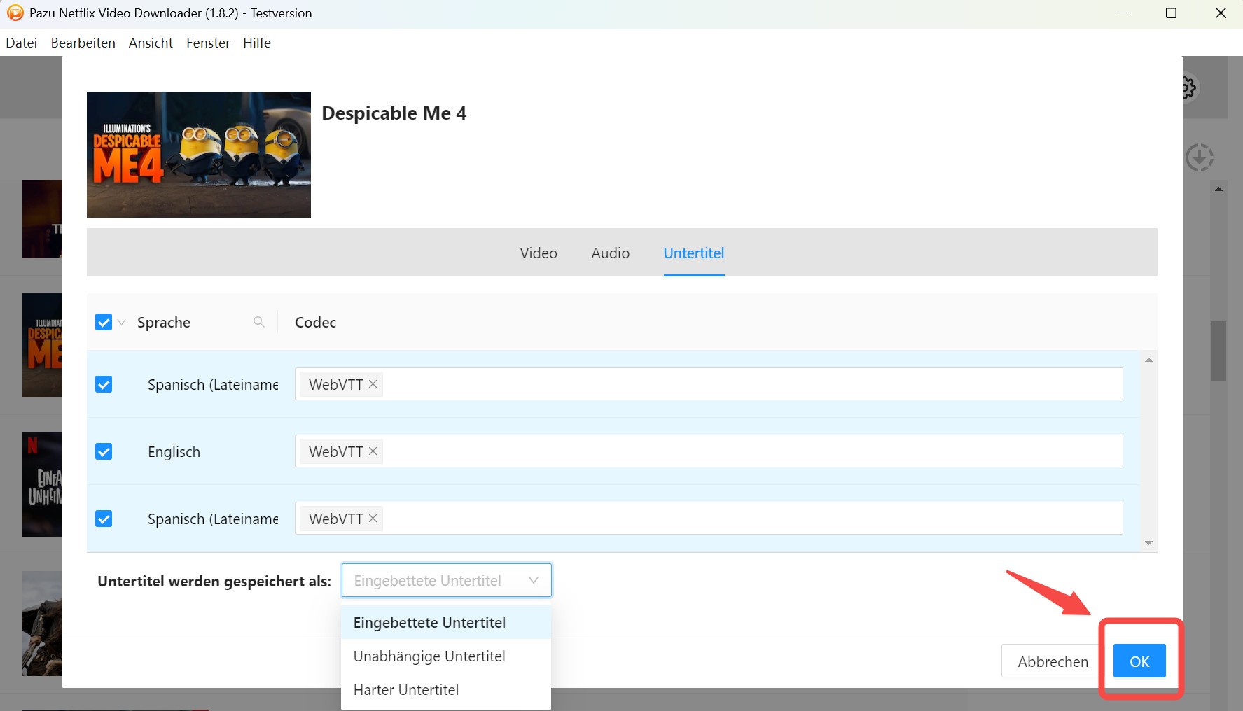Open the Hilfe menu
The height and width of the screenshot is (711, 1243).
[x=257, y=43]
